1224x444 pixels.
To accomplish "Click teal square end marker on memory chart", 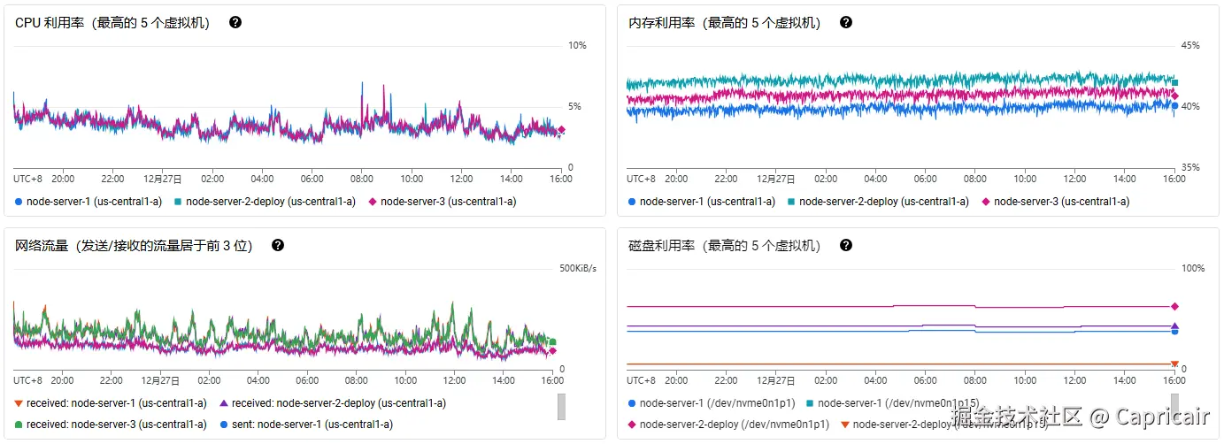I will click(1174, 82).
